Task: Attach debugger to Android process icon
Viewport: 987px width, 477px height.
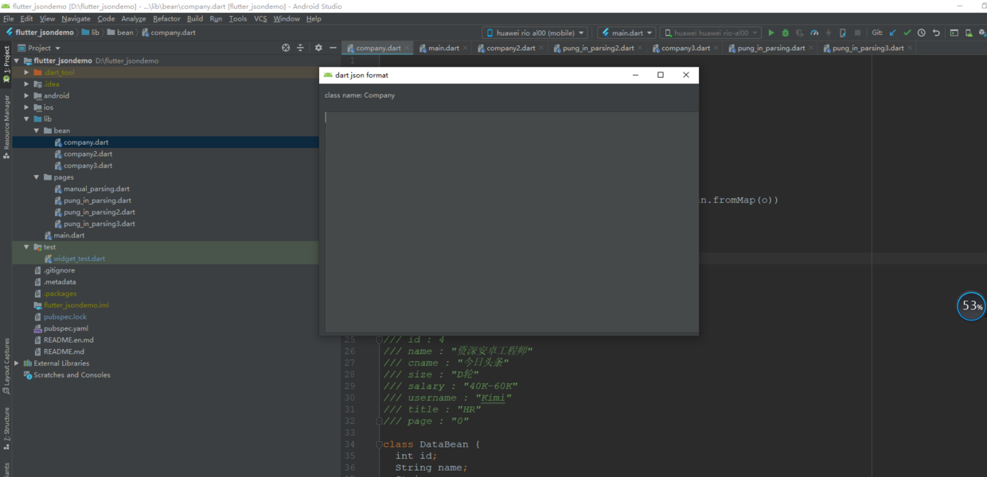Action: coord(843,33)
